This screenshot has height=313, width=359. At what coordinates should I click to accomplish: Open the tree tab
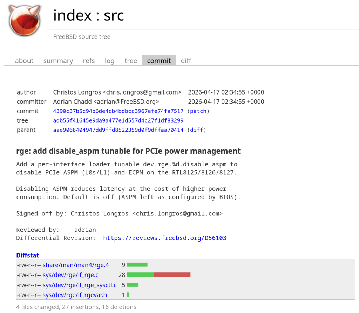130,61
